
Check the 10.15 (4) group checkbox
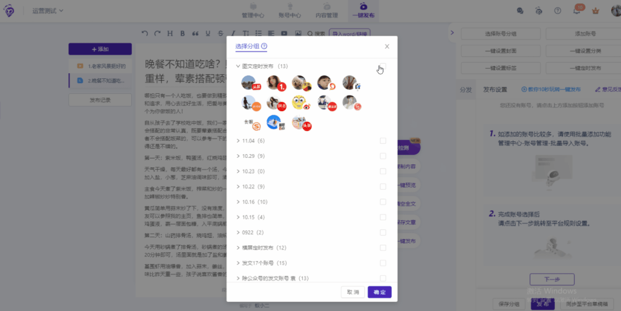click(383, 217)
